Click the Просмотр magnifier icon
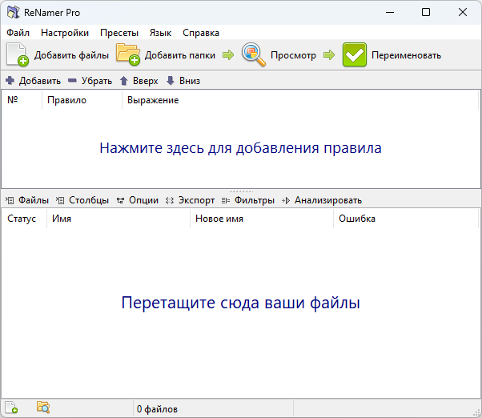This screenshot has width=482, height=418. (x=254, y=54)
